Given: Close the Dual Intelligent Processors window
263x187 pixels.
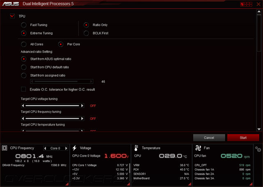Looking at the screenshot, I should [x=258, y=4].
